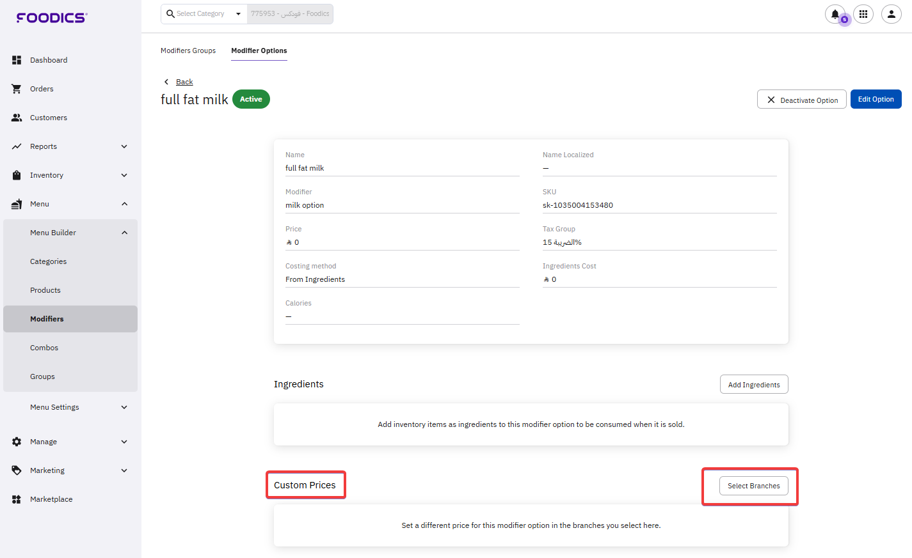The height and width of the screenshot is (558, 912).
Task: Open Products in the sidebar menu
Action: [x=45, y=290]
